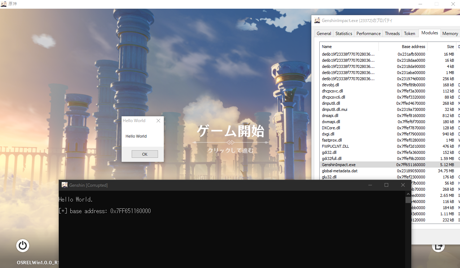Image resolution: width=460 pixels, height=268 pixels.
Task: Click the console scrollbar thumb
Action: coord(408,200)
